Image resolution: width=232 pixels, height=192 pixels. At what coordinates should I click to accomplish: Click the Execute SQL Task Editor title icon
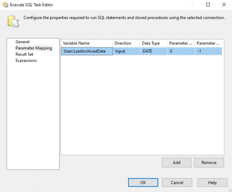pyautogui.click(x=5, y=5)
